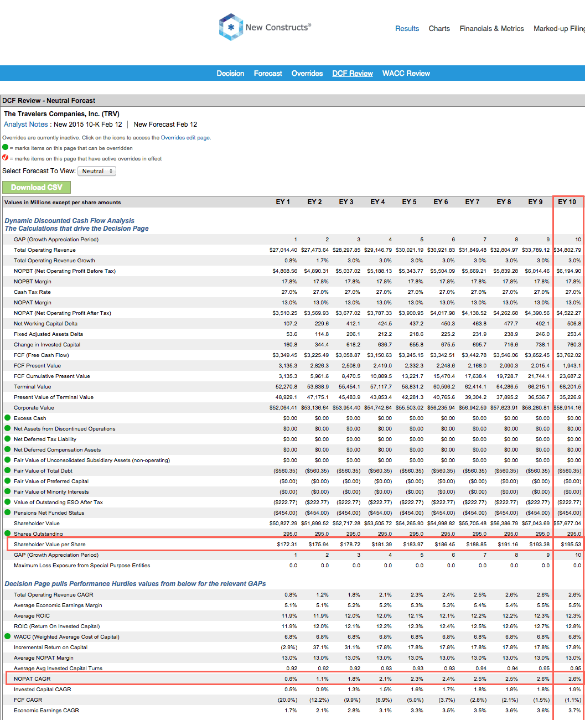Click the Incremental Return on Capital label

click(50, 648)
